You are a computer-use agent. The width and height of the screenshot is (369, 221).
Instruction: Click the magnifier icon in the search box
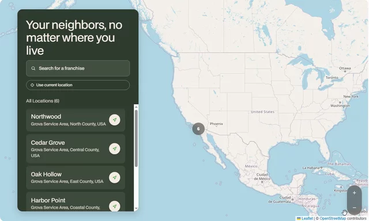coord(33,68)
